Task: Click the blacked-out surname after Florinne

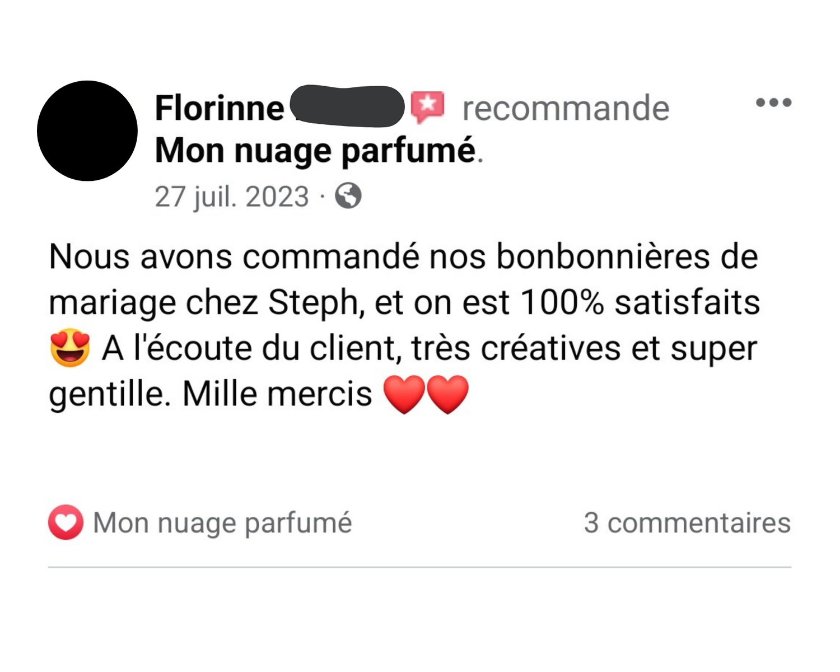Action: (x=348, y=106)
